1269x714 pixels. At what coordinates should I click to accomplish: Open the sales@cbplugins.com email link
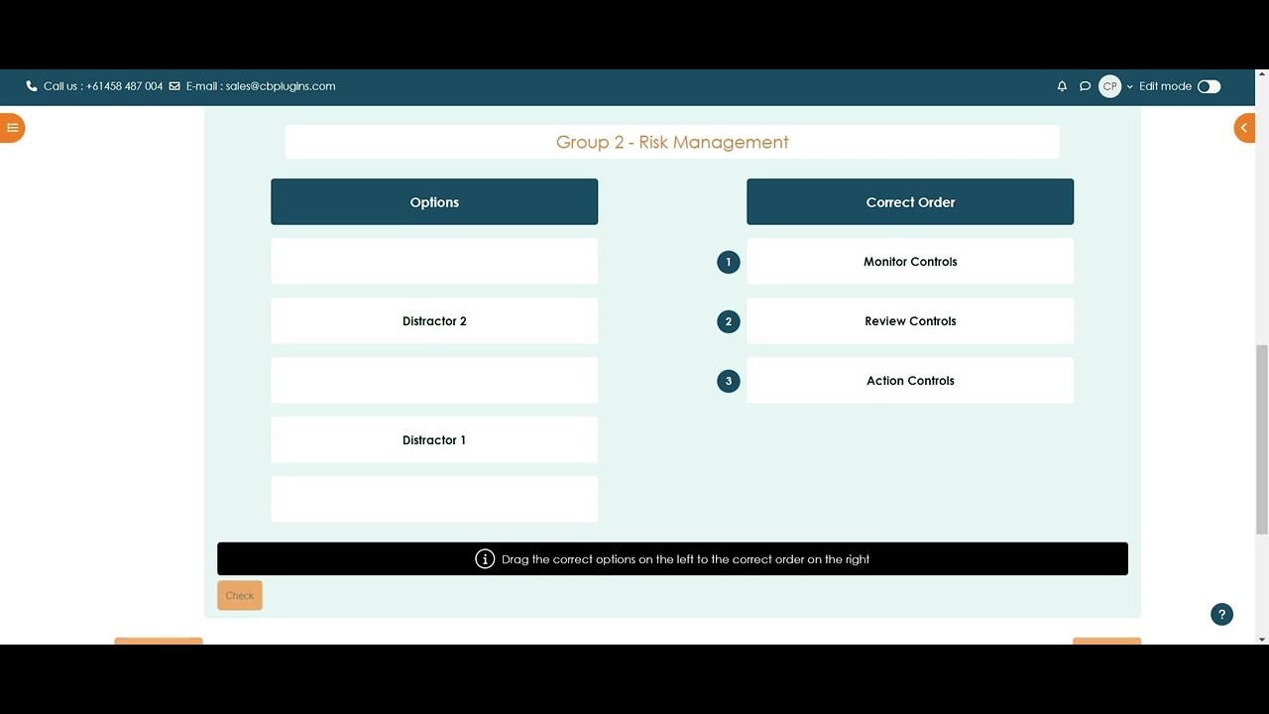[x=281, y=86]
